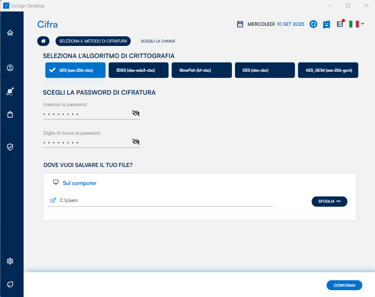Click the blue sync refresh icon

click(x=313, y=24)
